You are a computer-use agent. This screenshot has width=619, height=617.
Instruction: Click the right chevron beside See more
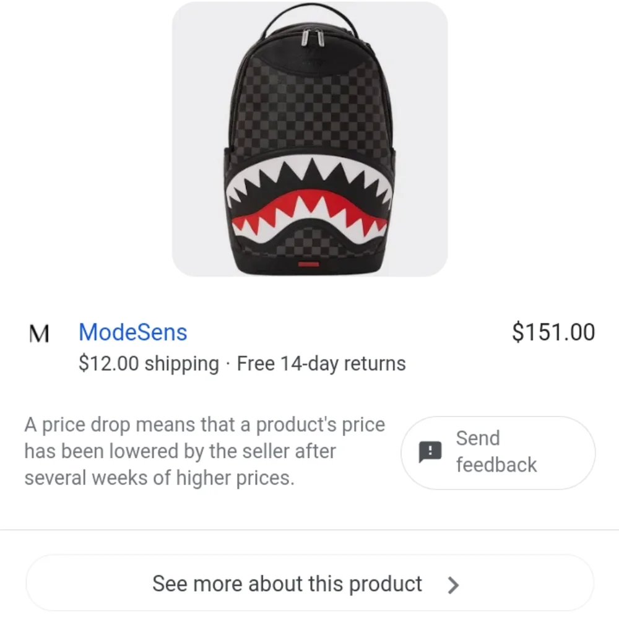tap(453, 585)
